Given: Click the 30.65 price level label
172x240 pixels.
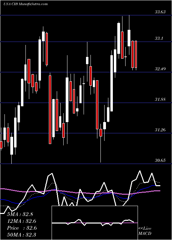Looking at the screenshot, I should [160, 160].
